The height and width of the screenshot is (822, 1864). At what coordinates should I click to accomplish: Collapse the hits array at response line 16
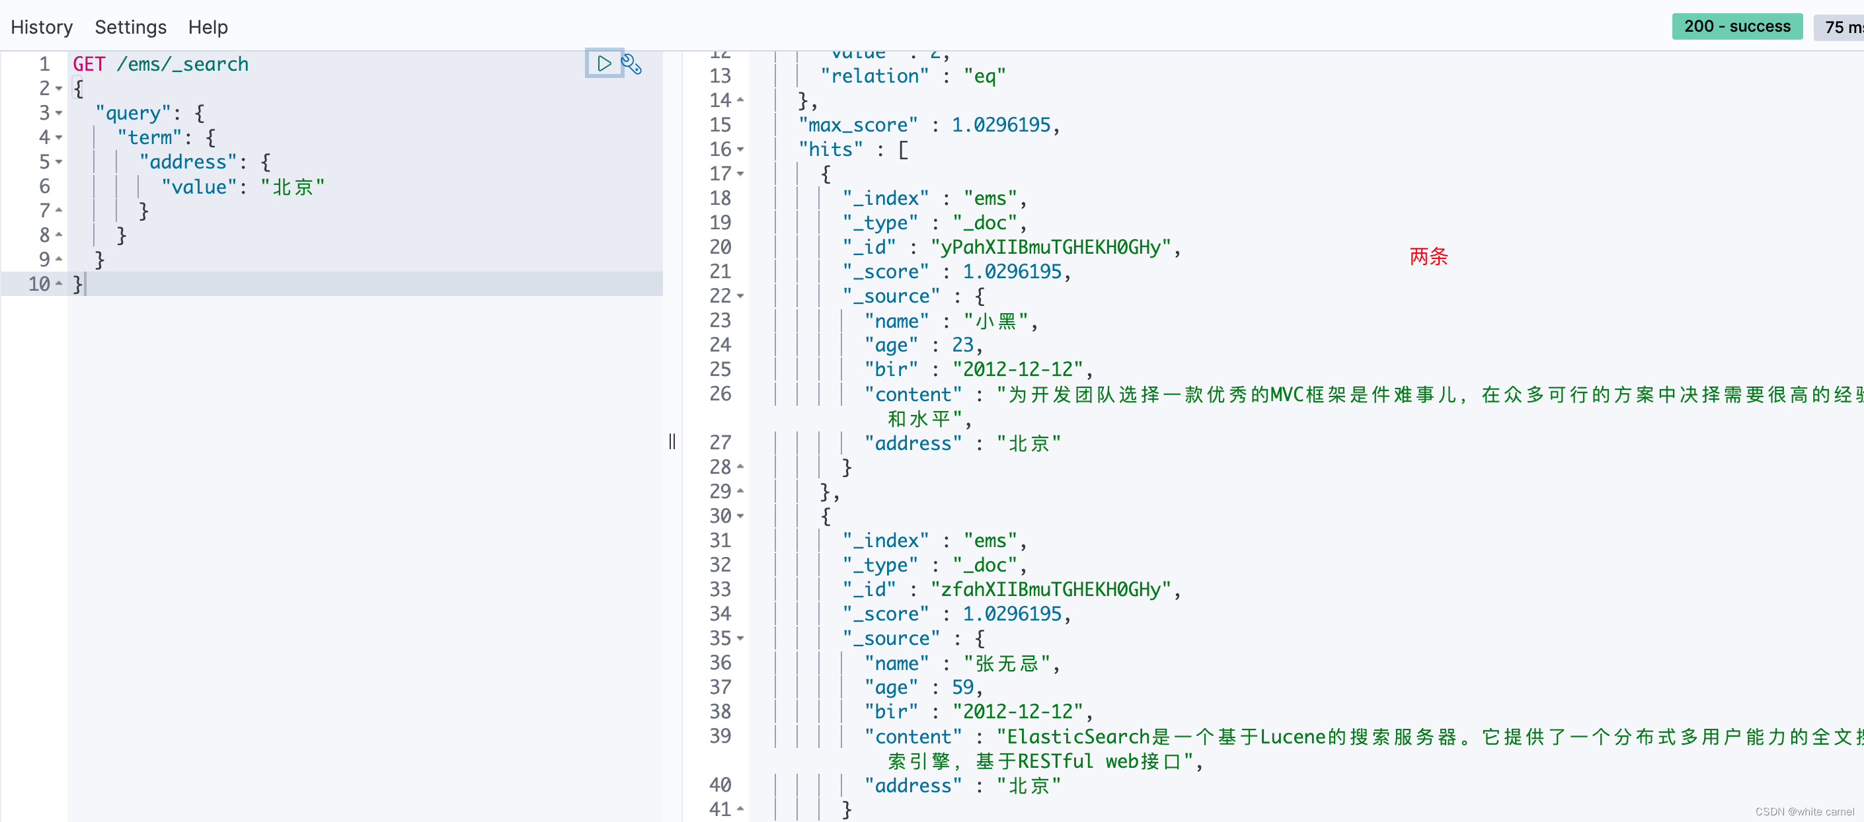740,150
